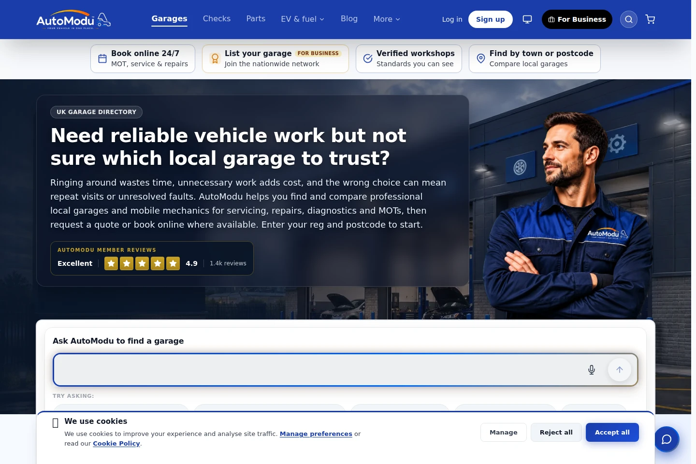Open the search icon
This screenshot has height=464, width=696.
coord(629,19)
